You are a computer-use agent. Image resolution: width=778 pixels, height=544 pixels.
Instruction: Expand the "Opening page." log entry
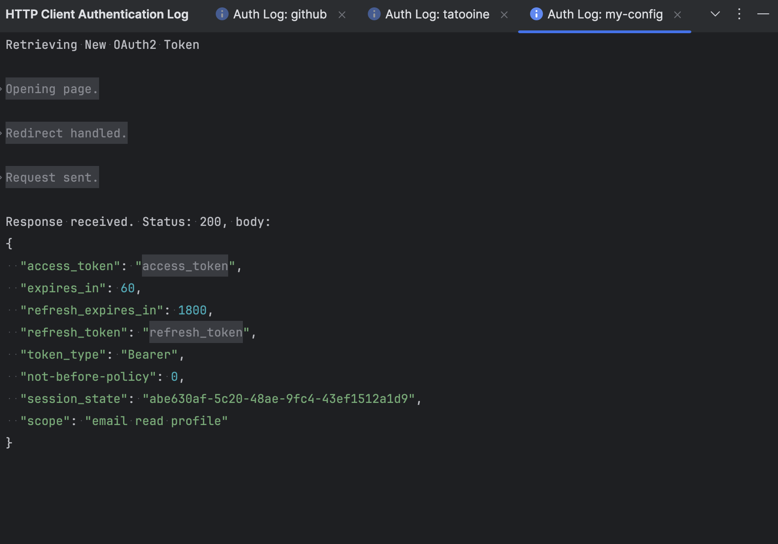tap(2, 89)
